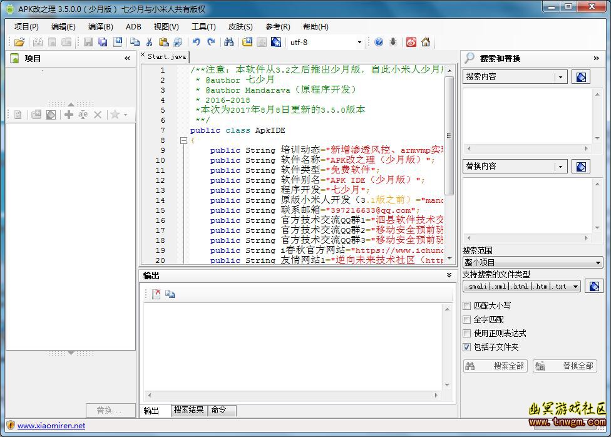Screen dimensions: 611x437
Task: Click the binoculars find icon in toolbar
Action: tap(229, 42)
